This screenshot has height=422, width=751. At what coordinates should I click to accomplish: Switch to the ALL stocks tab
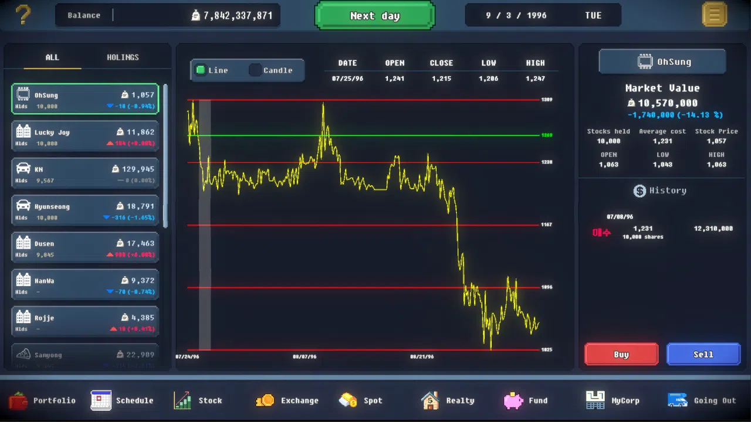coord(52,57)
